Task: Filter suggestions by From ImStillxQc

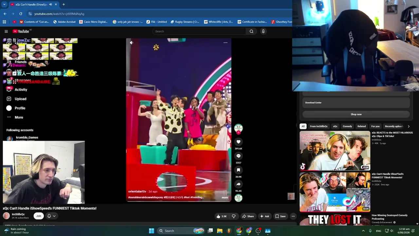Action: tap(319, 126)
